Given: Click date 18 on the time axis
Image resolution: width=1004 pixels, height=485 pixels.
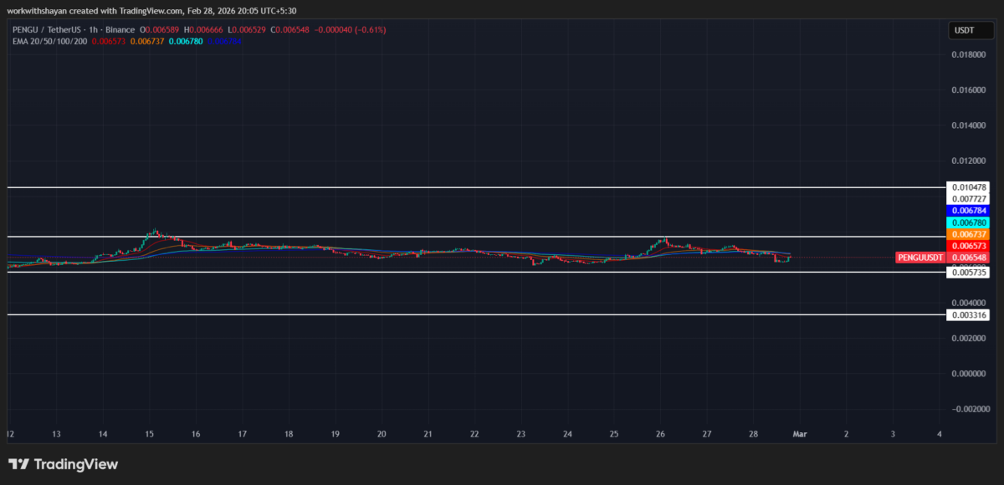Looking at the screenshot, I should (x=288, y=434).
